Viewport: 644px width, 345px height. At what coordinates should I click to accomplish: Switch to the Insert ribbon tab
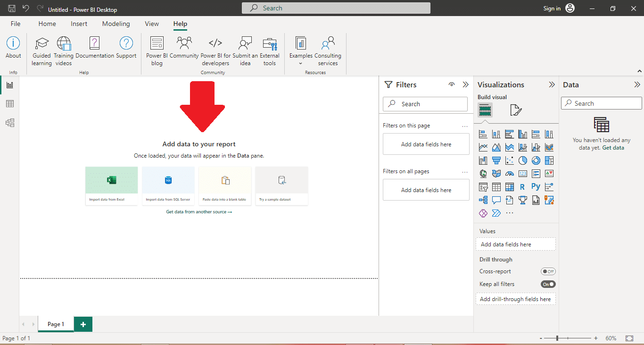[x=79, y=24]
